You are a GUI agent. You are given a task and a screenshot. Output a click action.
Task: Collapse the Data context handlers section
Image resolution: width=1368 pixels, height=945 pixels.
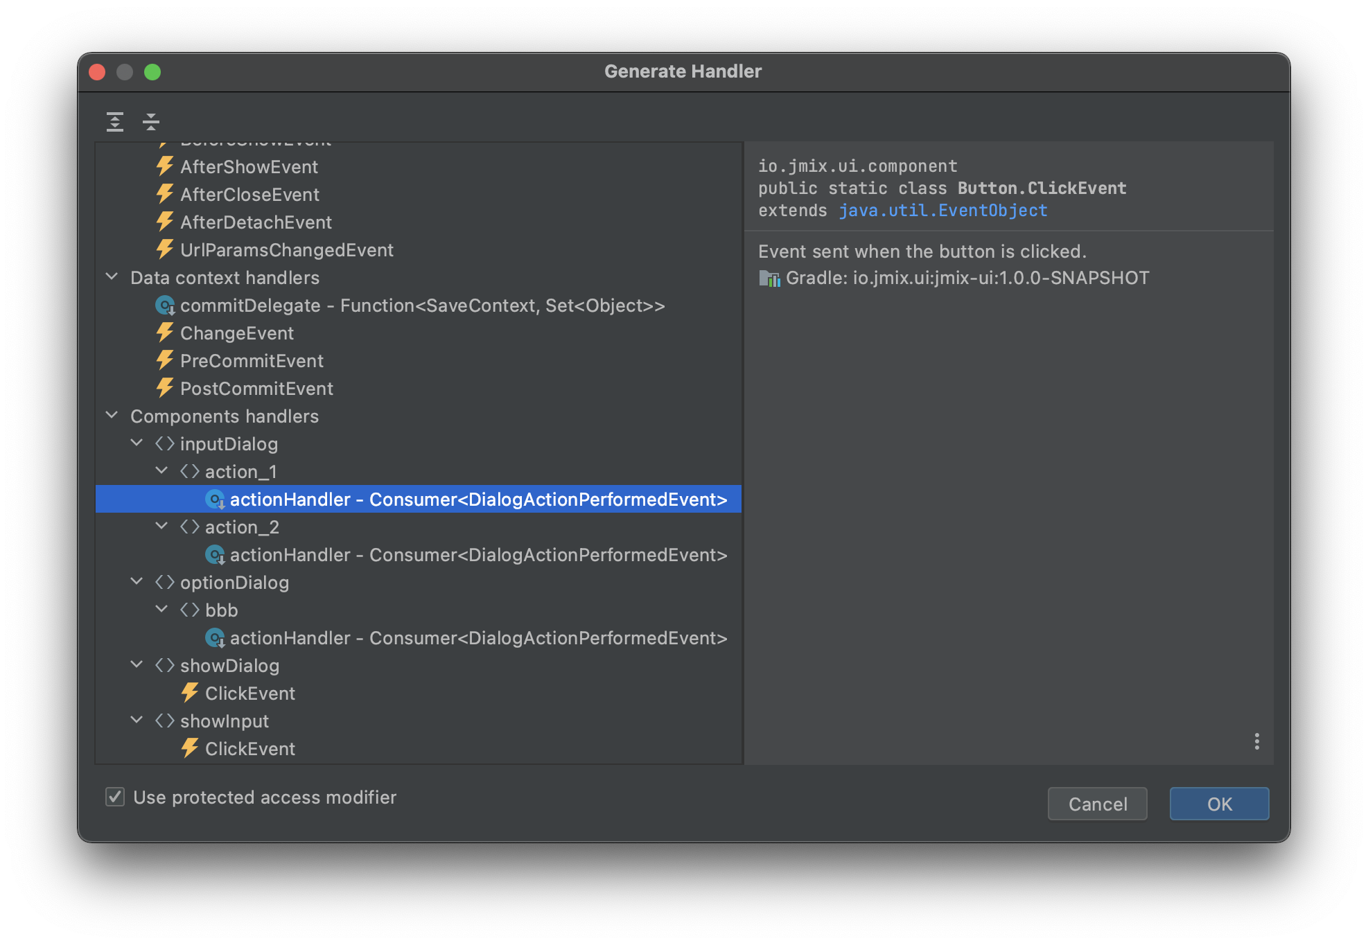112,276
